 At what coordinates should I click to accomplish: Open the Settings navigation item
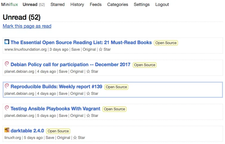(x=142, y=4)
